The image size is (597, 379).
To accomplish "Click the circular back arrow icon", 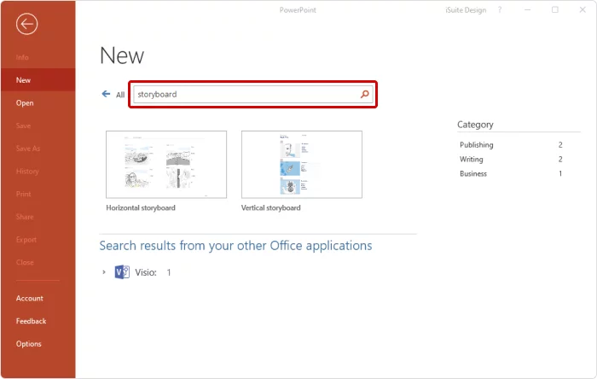I will (x=26, y=25).
